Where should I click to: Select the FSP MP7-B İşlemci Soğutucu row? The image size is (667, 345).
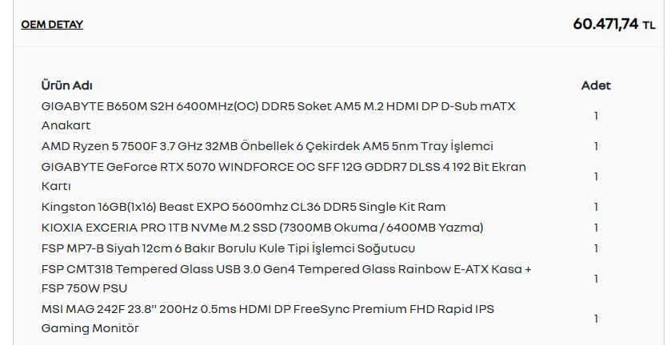[x=326, y=248]
